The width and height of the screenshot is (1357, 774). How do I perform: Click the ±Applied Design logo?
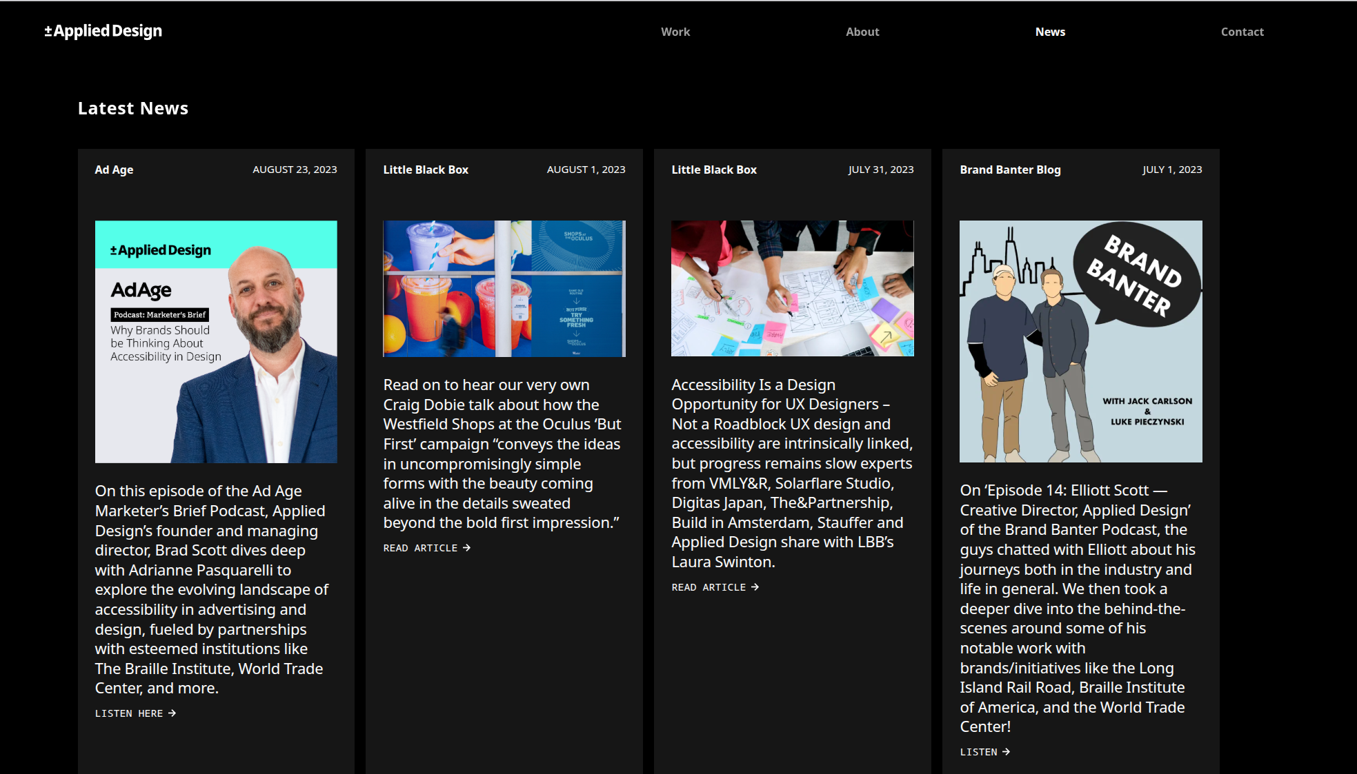coord(103,31)
